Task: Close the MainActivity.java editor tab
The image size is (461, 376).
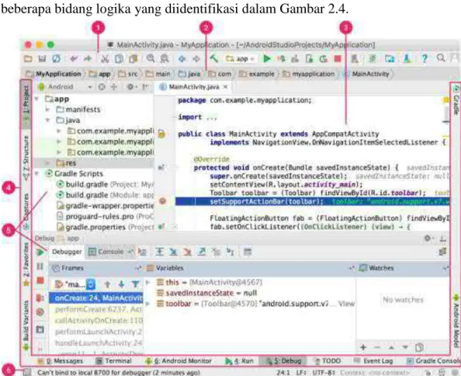Action: [x=225, y=87]
